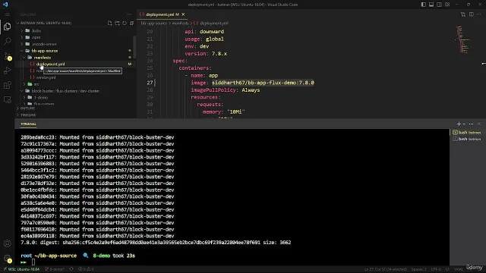
Task: Click manifests breadcrumb segment
Action: pos(180,24)
